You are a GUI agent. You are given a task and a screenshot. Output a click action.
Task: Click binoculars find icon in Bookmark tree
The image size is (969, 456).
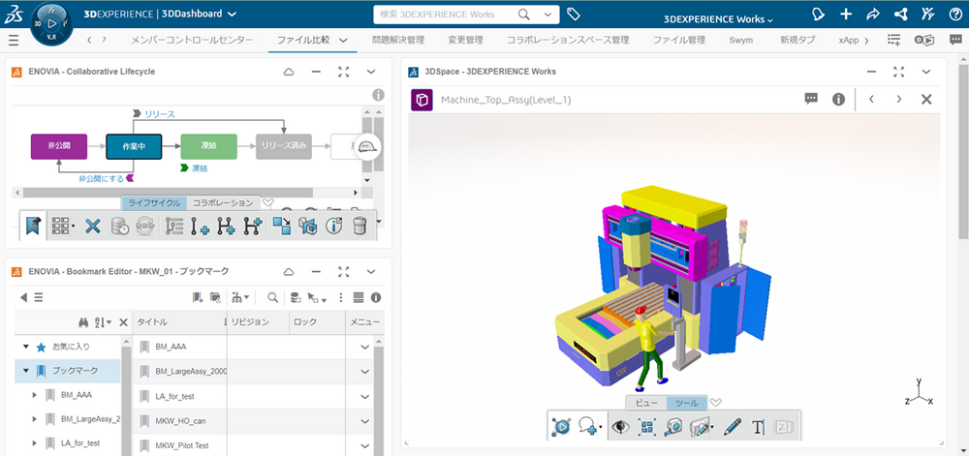[83, 322]
